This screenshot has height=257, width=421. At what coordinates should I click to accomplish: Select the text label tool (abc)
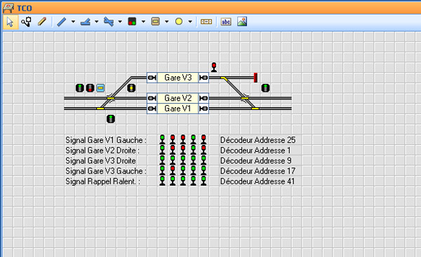226,22
